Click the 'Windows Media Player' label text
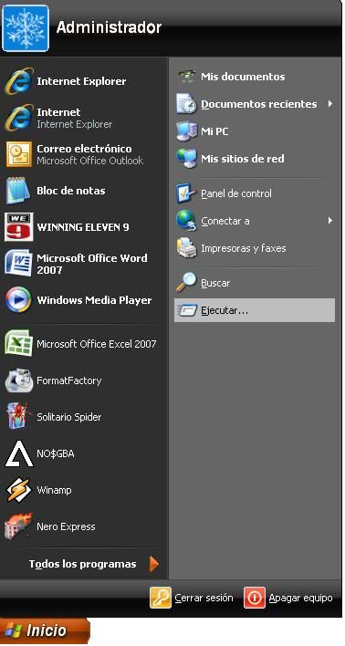345x646 pixels. click(x=94, y=300)
